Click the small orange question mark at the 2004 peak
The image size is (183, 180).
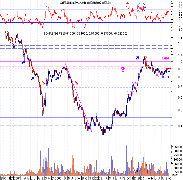click(x=146, y=58)
